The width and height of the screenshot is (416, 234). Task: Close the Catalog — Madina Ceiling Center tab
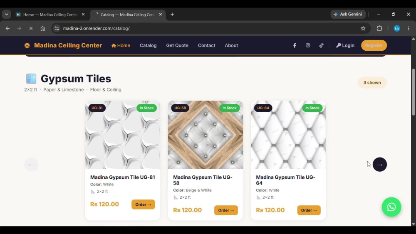161,14
